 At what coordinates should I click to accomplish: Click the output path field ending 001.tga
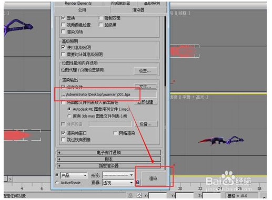109,94
